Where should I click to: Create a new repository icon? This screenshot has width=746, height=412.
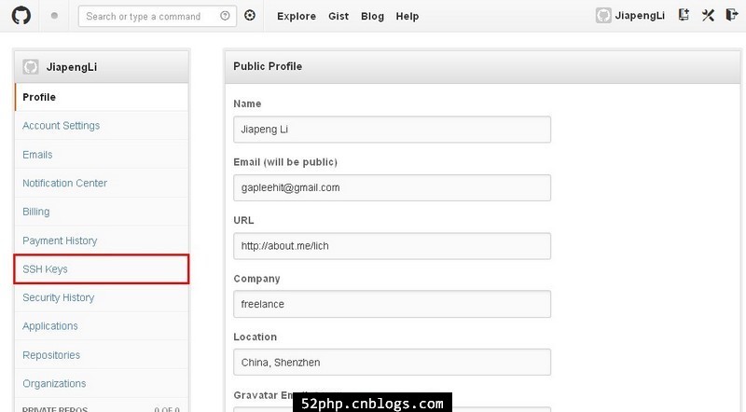pyautogui.click(x=684, y=15)
